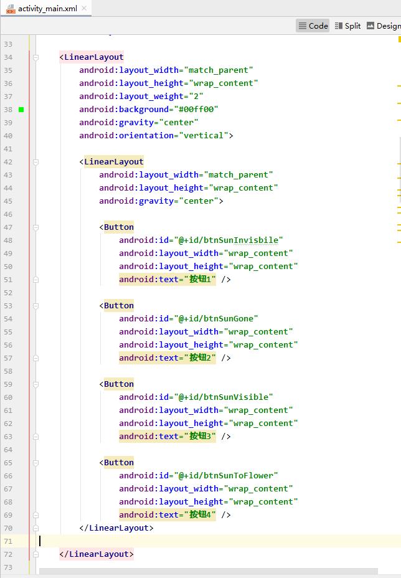This screenshot has width=401, height=578.
Task: Click fold end marker at line 72
Action: point(35,554)
